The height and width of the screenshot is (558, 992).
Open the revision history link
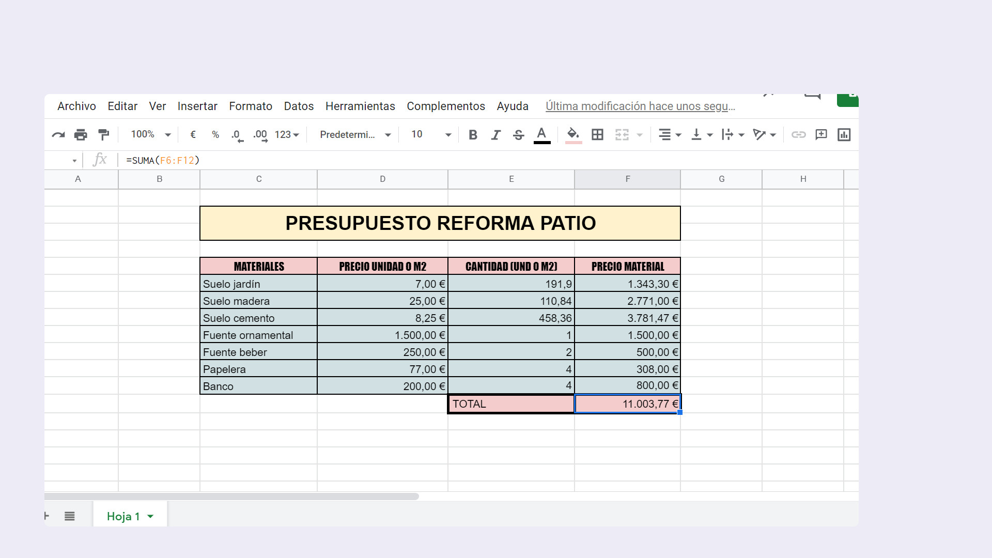641,106
